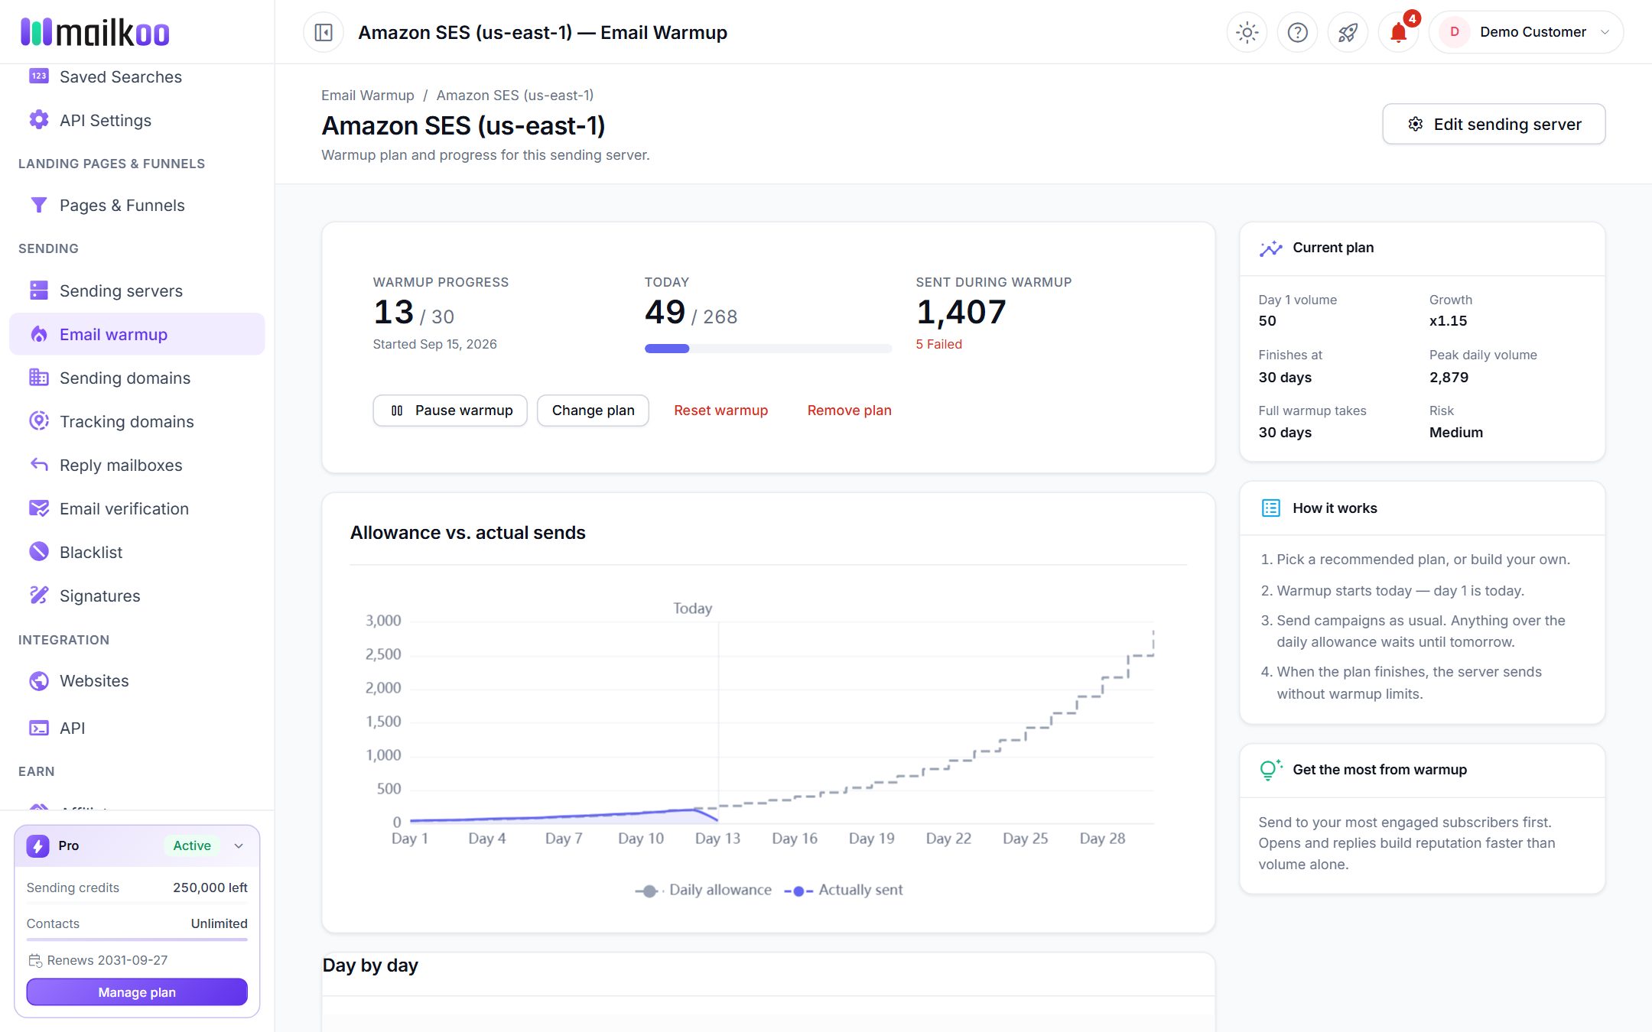Toggle Daily allowance legend series
Image resolution: width=1652 pixels, height=1032 pixels.
click(x=704, y=890)
